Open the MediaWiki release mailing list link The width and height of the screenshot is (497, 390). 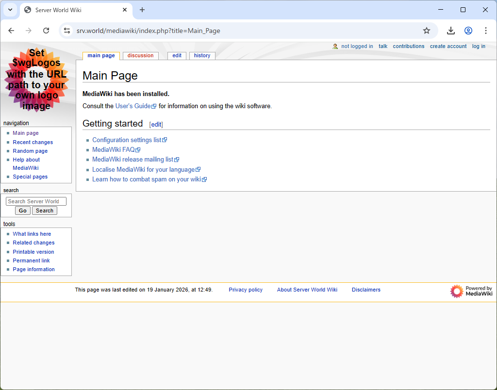coord(135,160)
